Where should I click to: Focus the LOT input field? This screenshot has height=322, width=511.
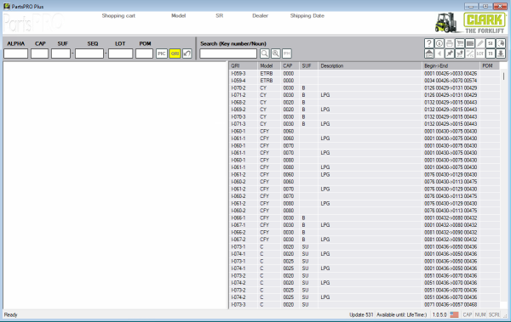121,54
